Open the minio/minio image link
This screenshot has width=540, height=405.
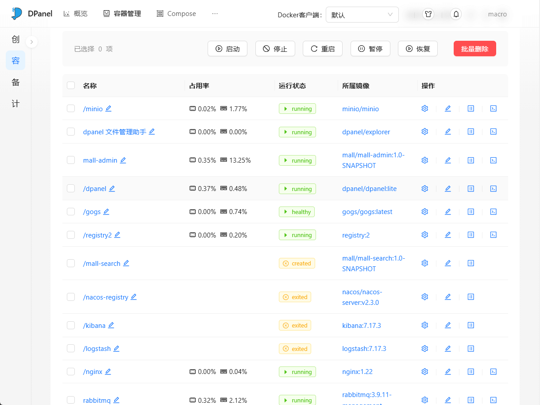[x=360, y=109]
